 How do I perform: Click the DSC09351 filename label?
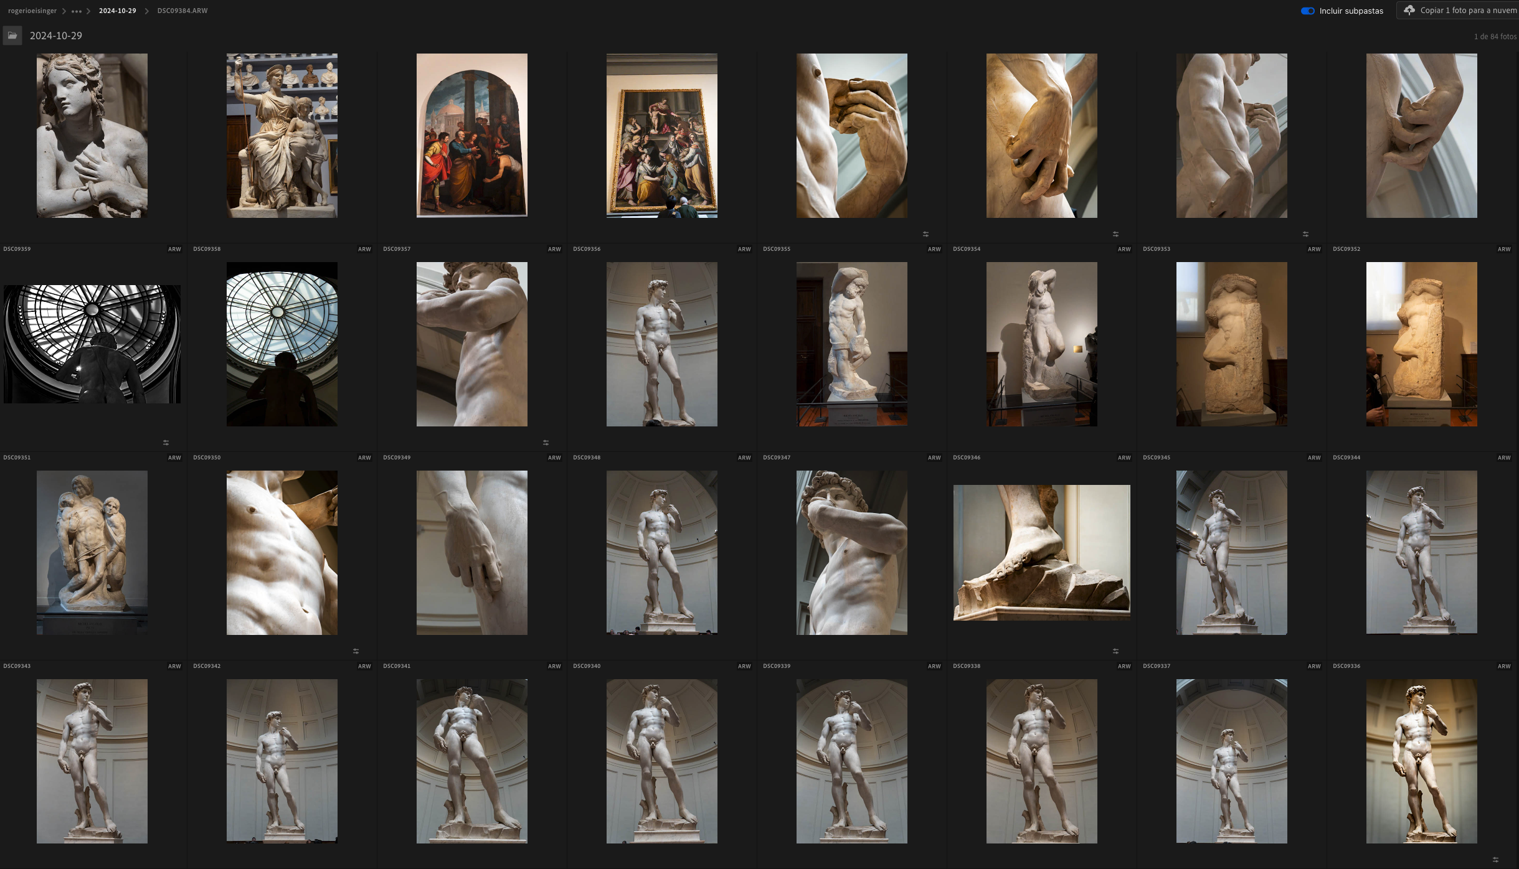tap(17, 458)
